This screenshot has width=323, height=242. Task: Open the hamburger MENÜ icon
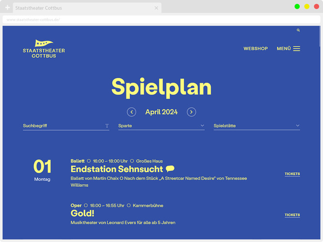tap(296, 49)
